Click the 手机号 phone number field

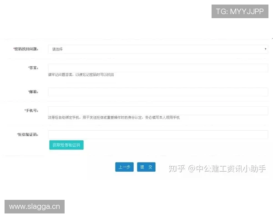point(158,111)
